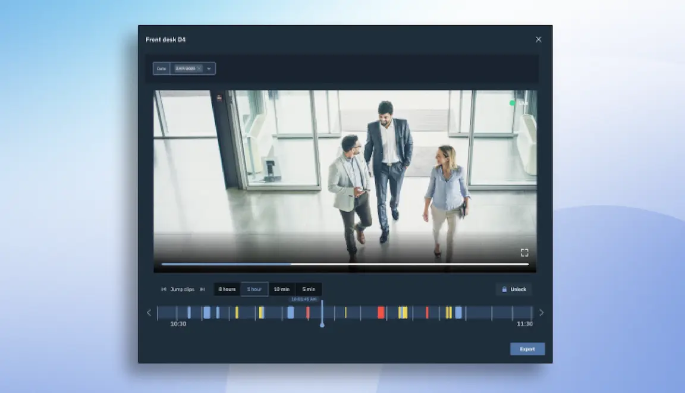
Task: Switch timeline range to 10 min
Action: [x=282, y=289]
